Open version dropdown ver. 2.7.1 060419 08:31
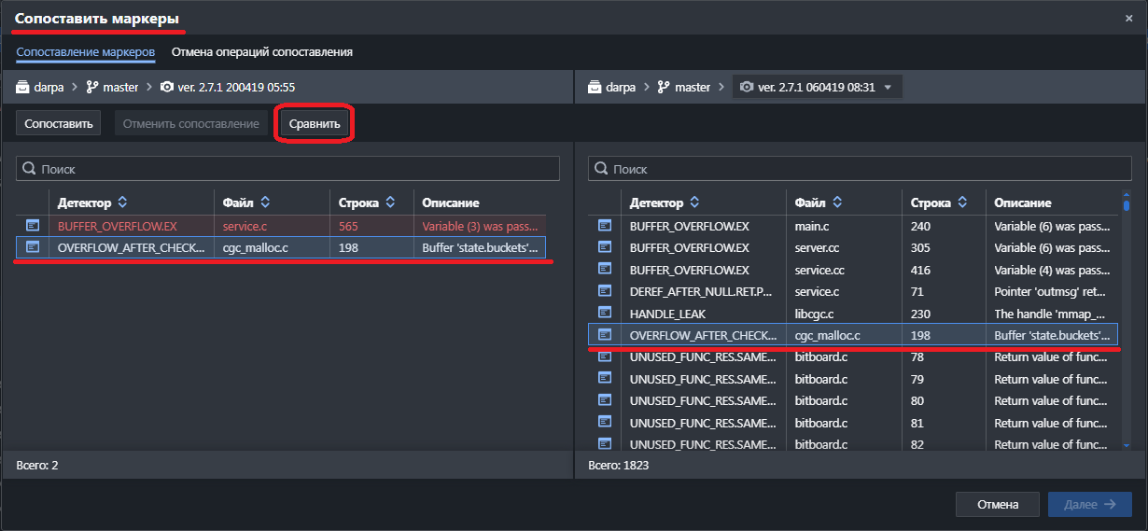The width and height of the screenshot is (1148, 531). click(817, 87)
